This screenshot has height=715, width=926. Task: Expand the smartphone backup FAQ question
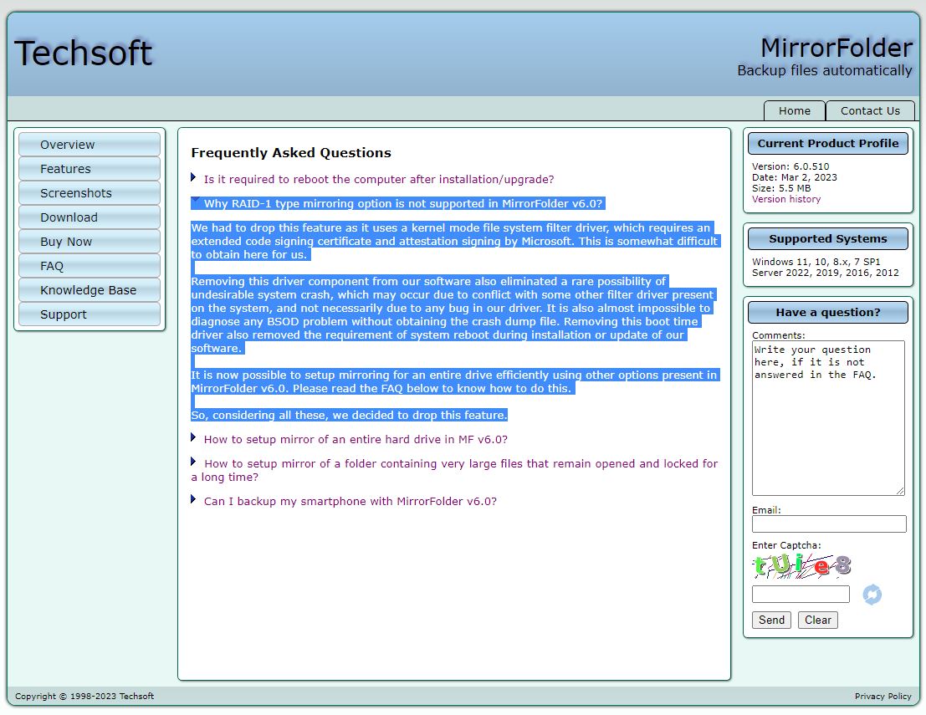(x=350, y=501)
